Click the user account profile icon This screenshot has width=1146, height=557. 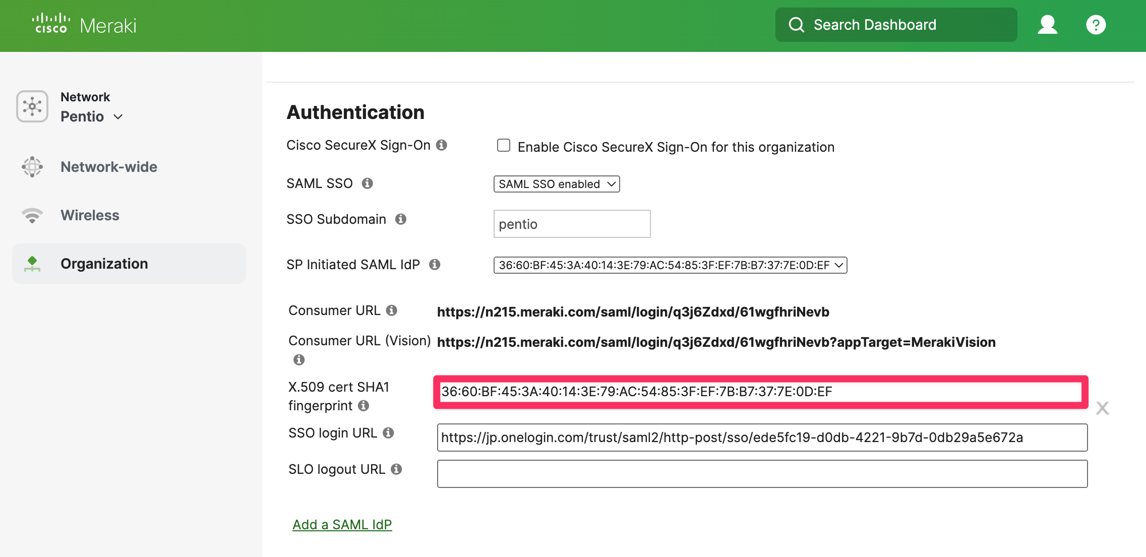(x=1047, y=25)
